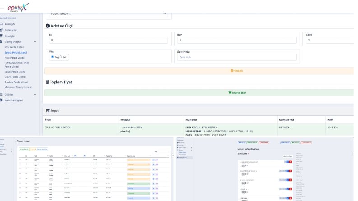Open Double Perde Listesi
358x201 pixels.
pos(16,82)
